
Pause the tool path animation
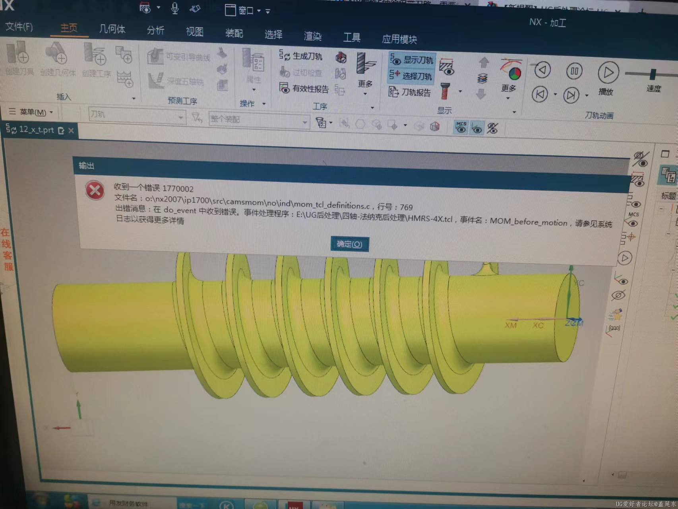coord(574,72)
